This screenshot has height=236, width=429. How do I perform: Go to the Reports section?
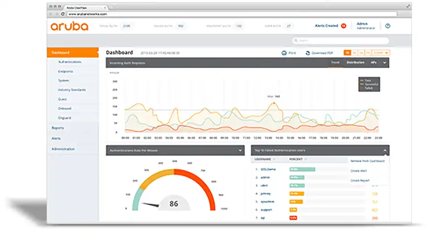tap(58, 128)
